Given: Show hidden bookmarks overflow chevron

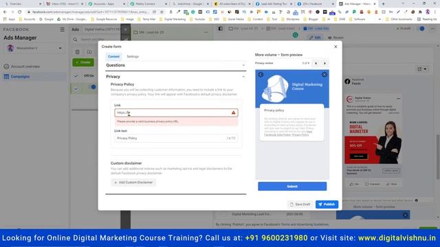Looking at the screenshot, I should [379, 19].
